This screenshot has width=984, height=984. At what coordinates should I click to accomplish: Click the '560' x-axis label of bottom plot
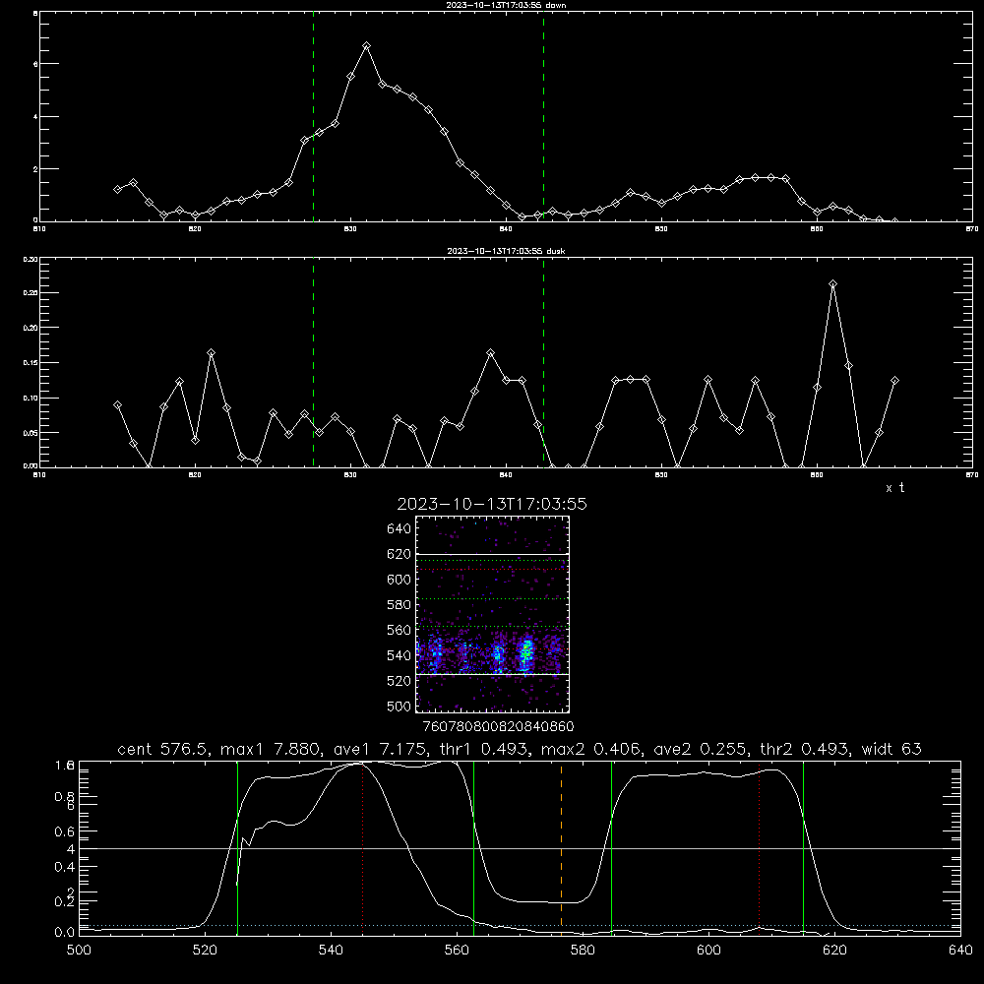457,951
